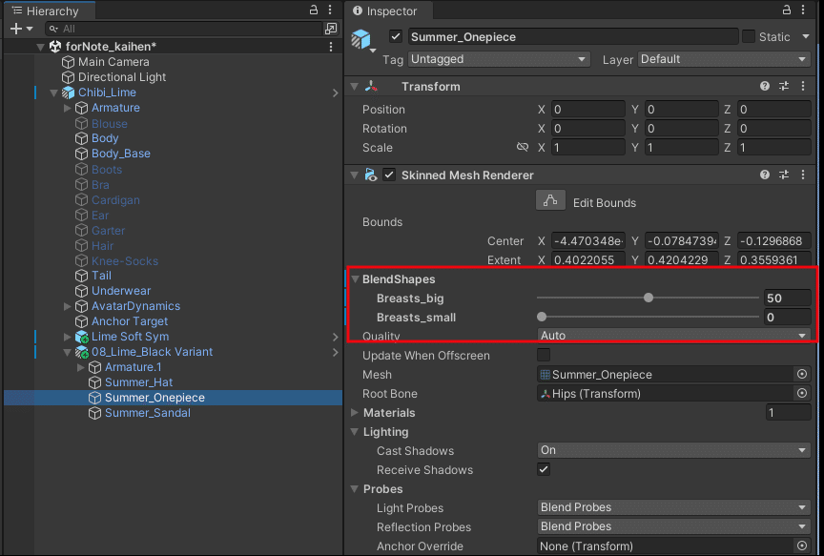Toggle Summer_Onepiece active checkbox
The height and width of the screenshot is (556, 824).
(x=396, y=37)
